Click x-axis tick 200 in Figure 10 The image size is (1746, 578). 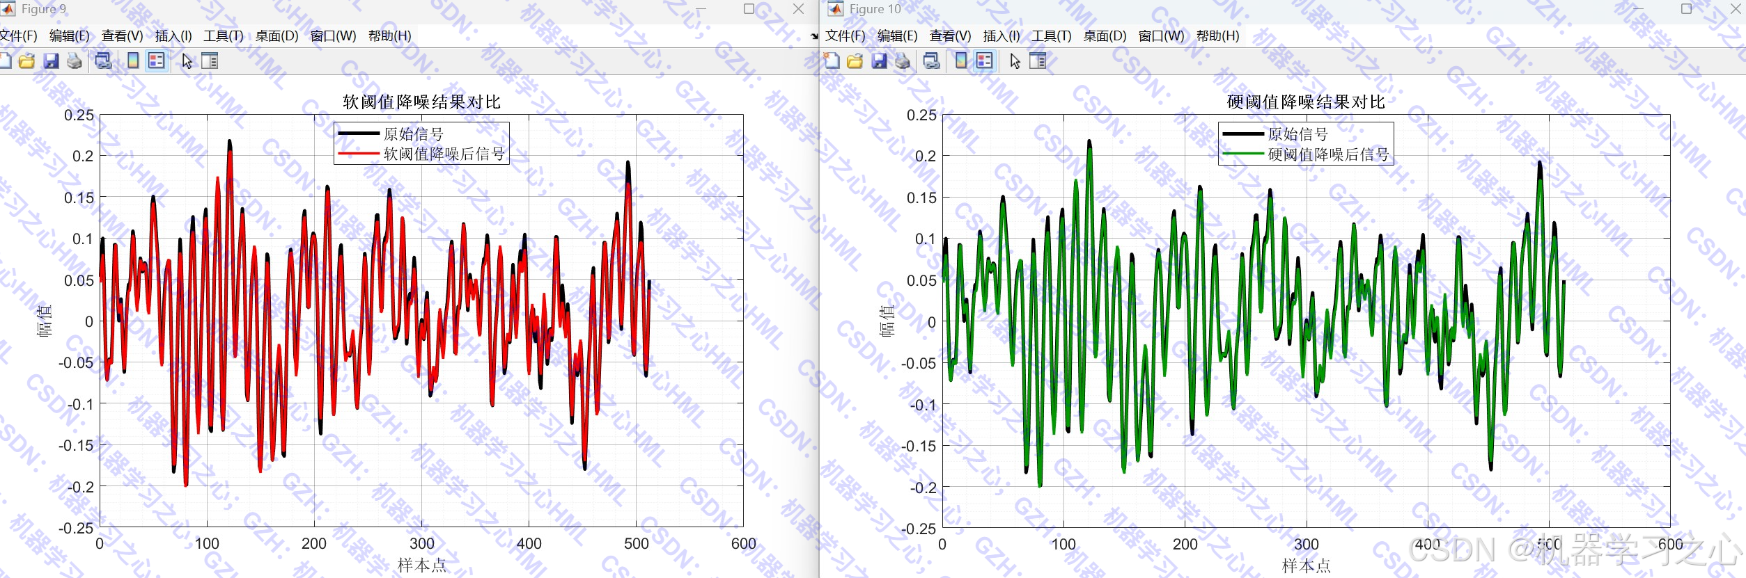[x=1185, y=544]
